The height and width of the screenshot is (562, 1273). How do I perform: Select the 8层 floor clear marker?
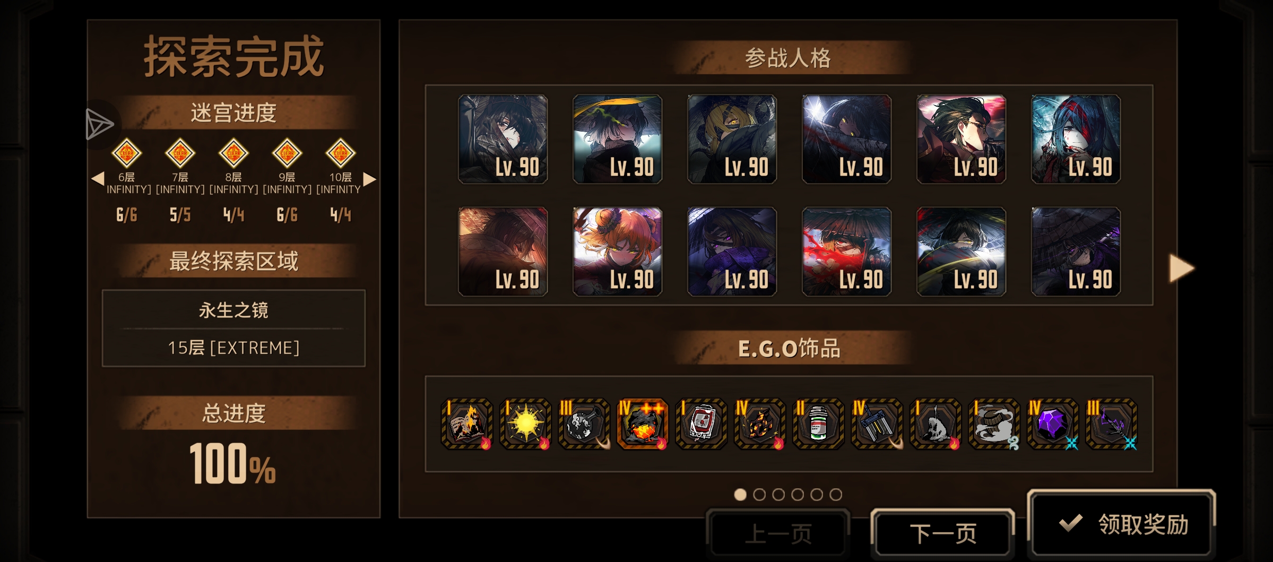click(233, 153)
